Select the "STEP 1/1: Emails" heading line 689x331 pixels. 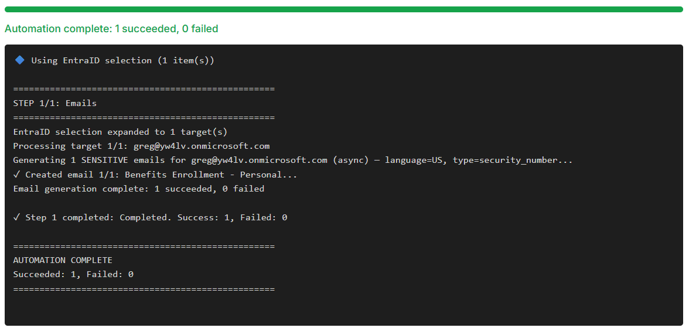click(54, 103)
